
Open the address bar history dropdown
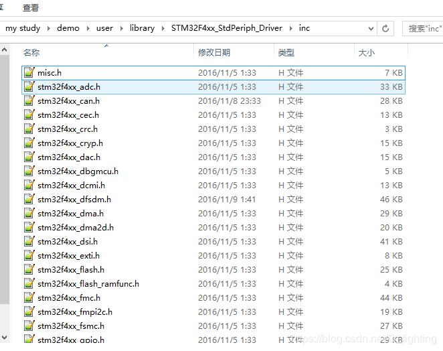coord(371,29)
